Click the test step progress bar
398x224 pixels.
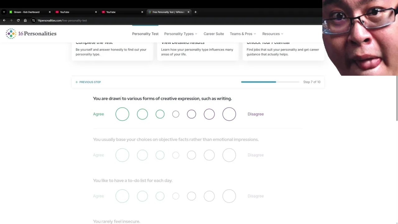[270, 82]
